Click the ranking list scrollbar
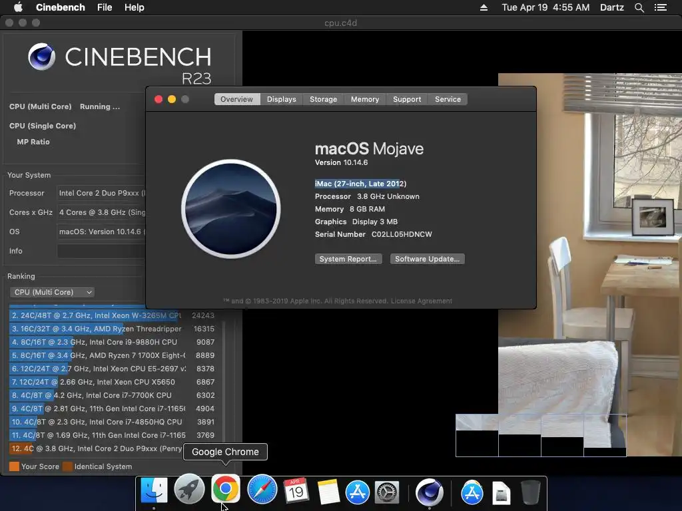Screen dimensions: 682x511 [x=224, y=383]
